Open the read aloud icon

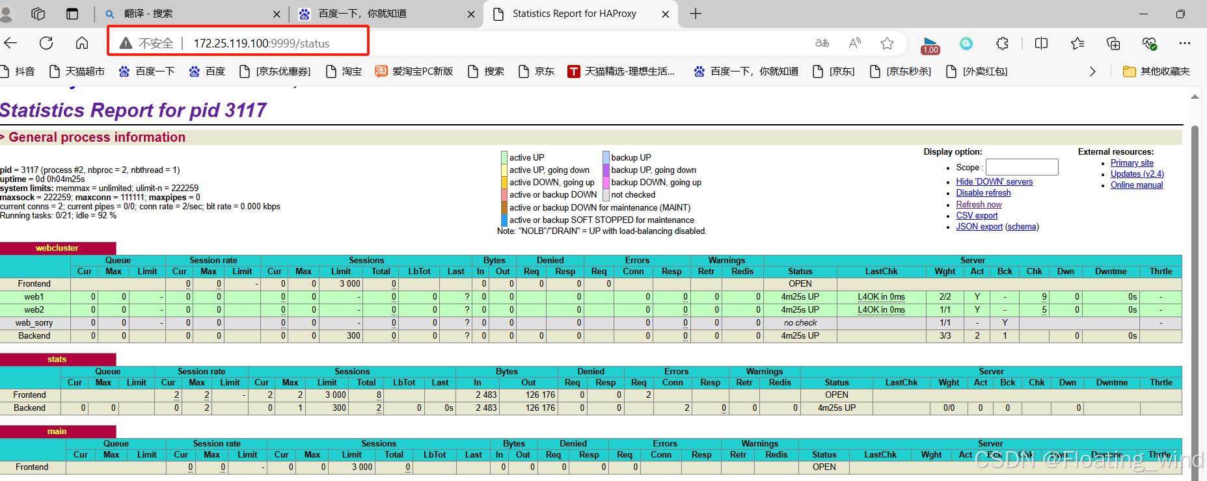tap(855, 44)
